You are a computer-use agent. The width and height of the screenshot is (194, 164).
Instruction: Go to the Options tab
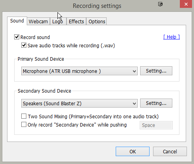pyautogui.click(x=97, y=21)
